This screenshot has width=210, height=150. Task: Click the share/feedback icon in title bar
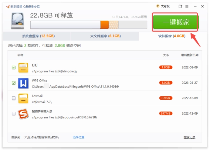(x=180, y=6)
